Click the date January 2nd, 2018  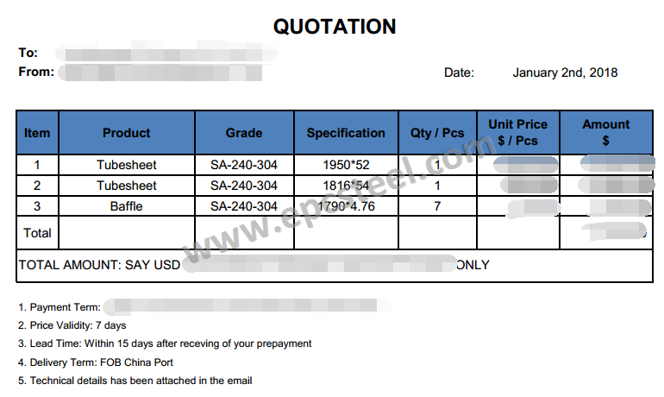(x=565, y=72)
